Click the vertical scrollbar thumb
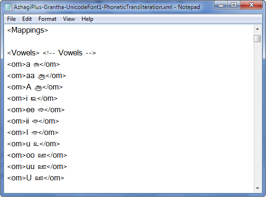266x197 pixels. click(257, 38)
